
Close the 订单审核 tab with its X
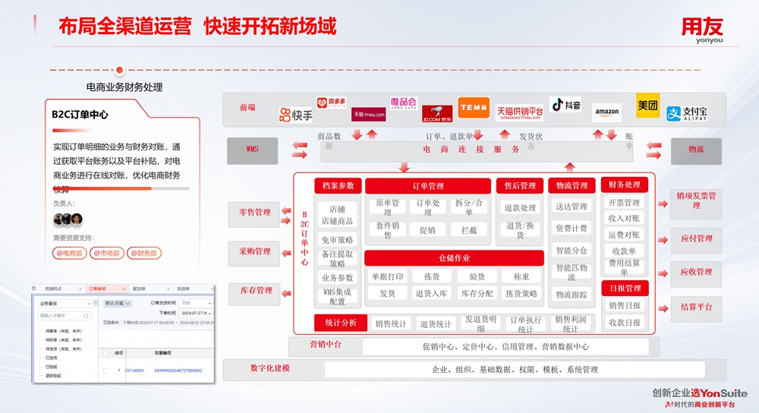click(124, 289)
